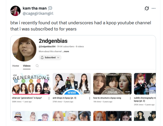Screen dimensions: 163x126
Task: Click the channel search magnifier icon
Action: 37,66
